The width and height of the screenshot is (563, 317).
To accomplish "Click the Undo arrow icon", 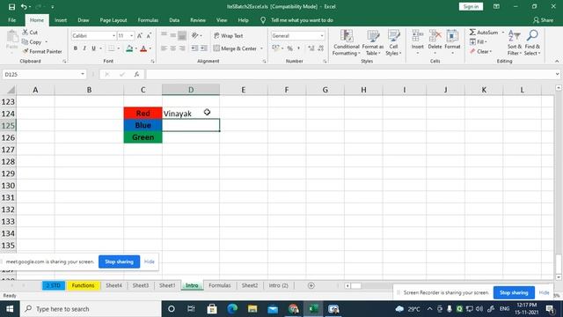I will pos(24,7).
